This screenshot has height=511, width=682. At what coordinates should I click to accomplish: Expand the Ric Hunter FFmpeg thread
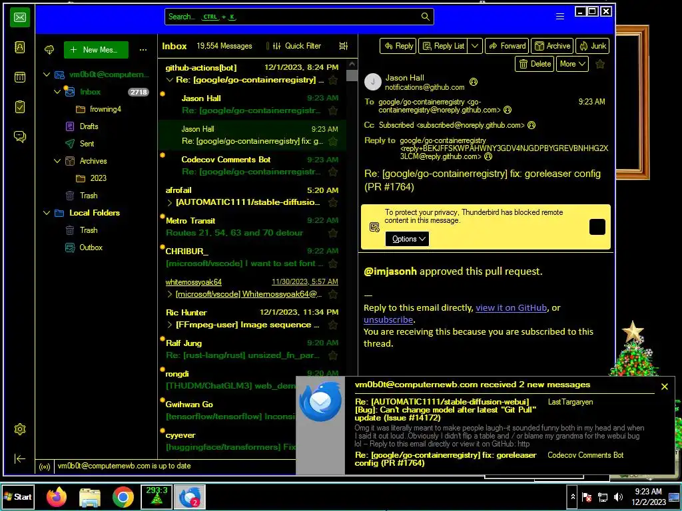pyautogui.click(x=170, y=325)
